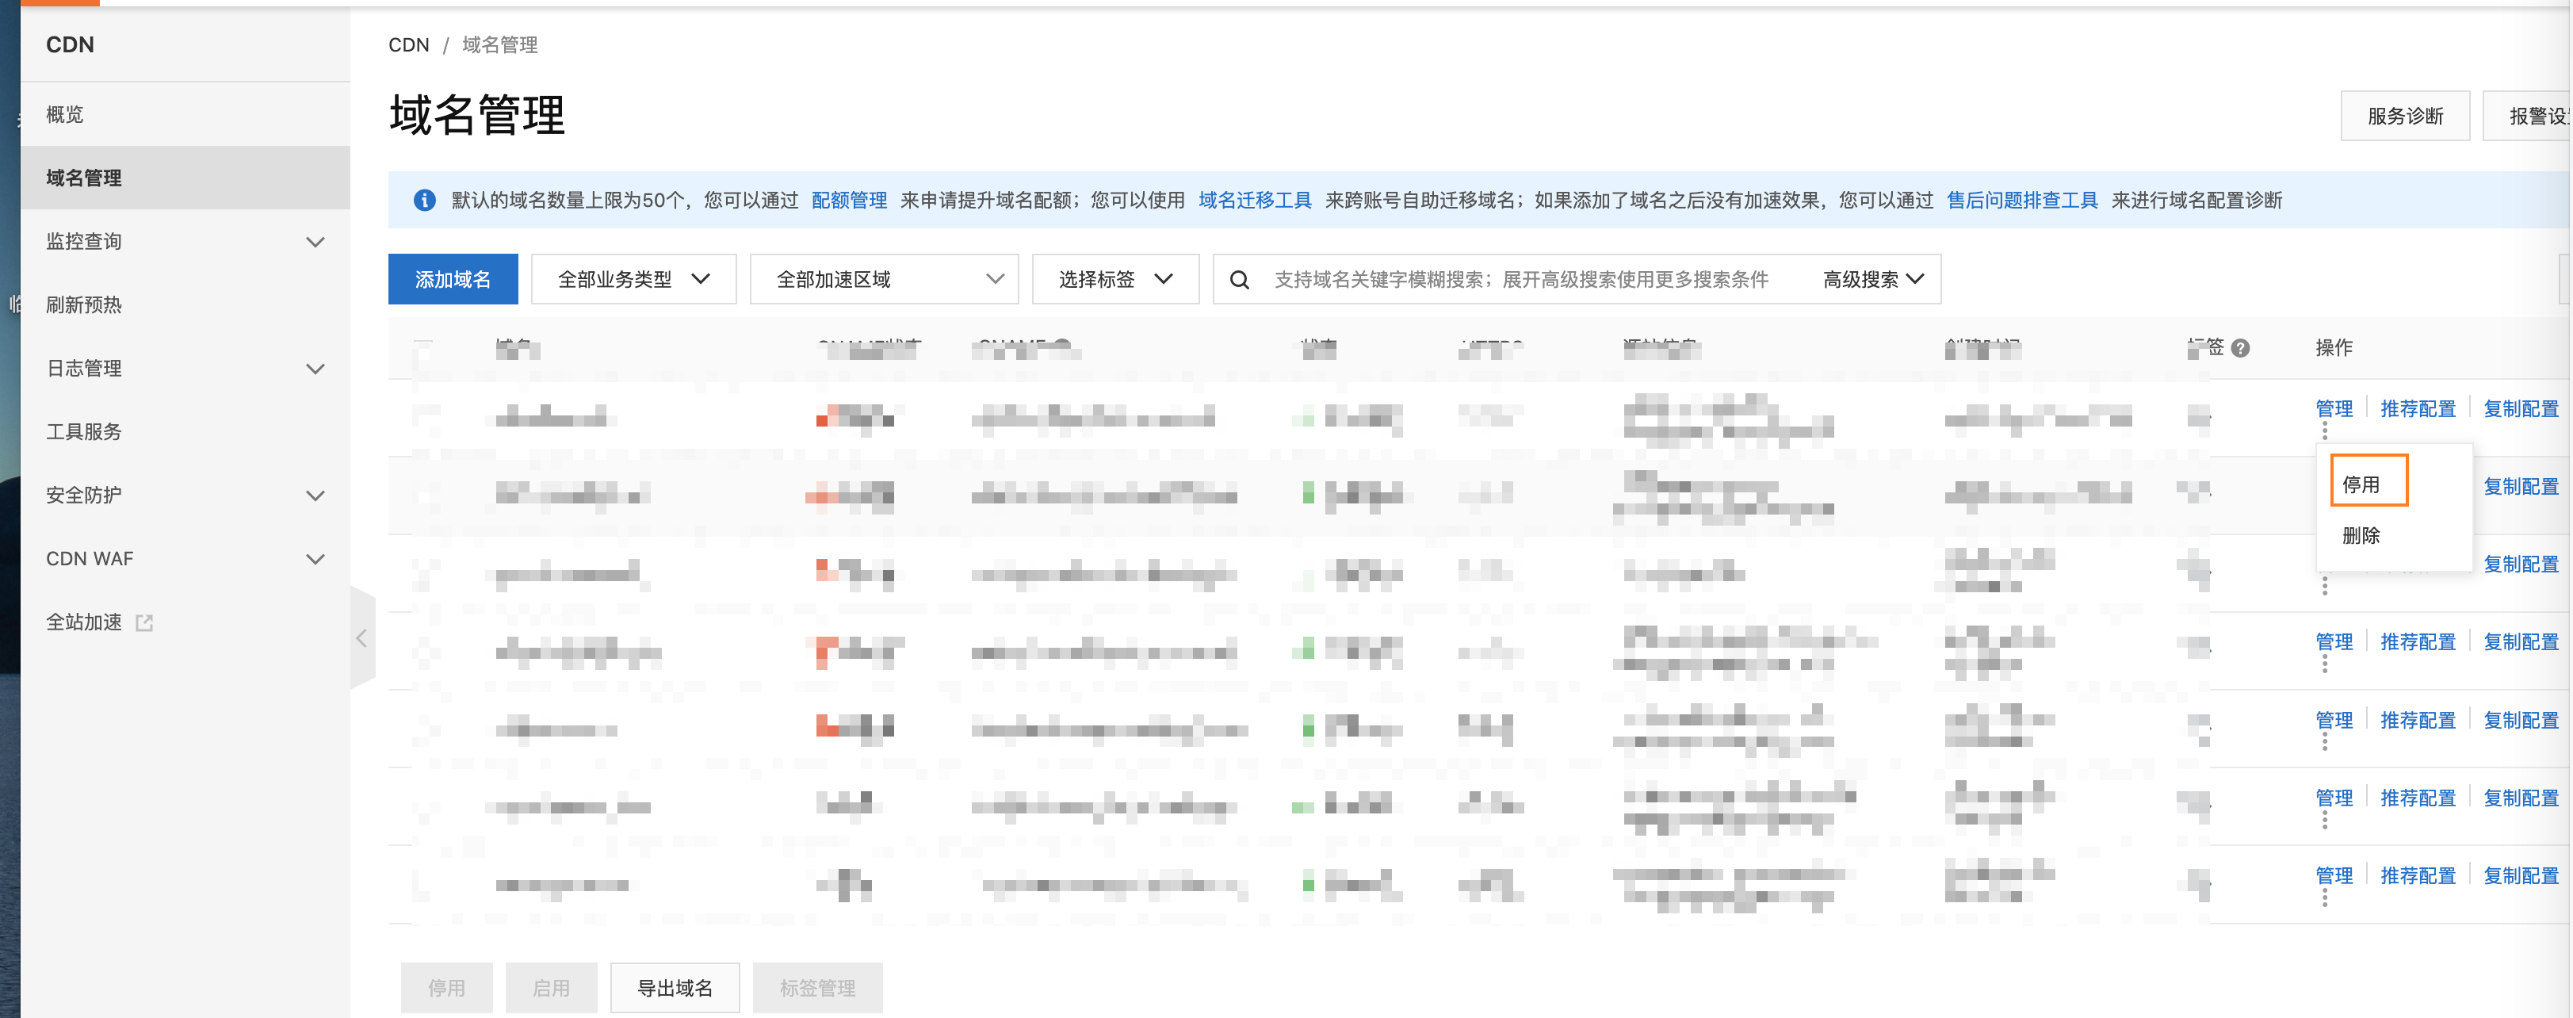The height and width of the screenshot is (1018, 2573).
Task: Open the 售后问题排查工具 link
Action: (x=2021, y=201)
